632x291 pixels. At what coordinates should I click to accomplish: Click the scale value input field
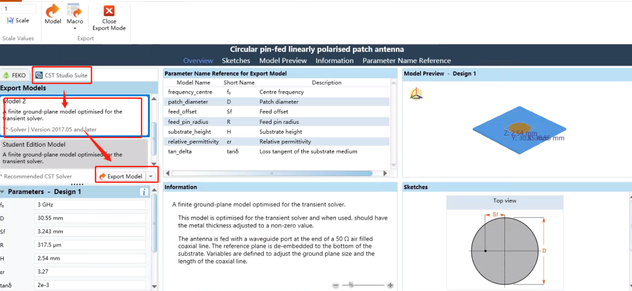pyautogui.click(x=19, y=8)
